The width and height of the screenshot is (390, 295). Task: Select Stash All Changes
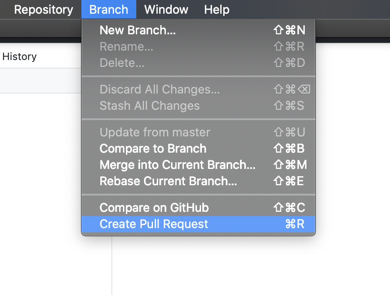pyautogui.click(x=150, y=106)
